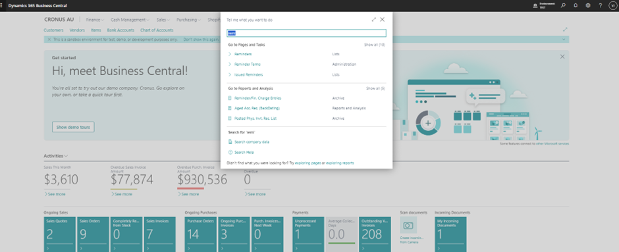Open the settings gear in top bar

[588, 5]
